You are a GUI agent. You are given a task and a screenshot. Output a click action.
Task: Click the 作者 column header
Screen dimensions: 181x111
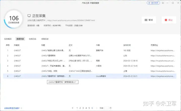click(x=98, y=45)
